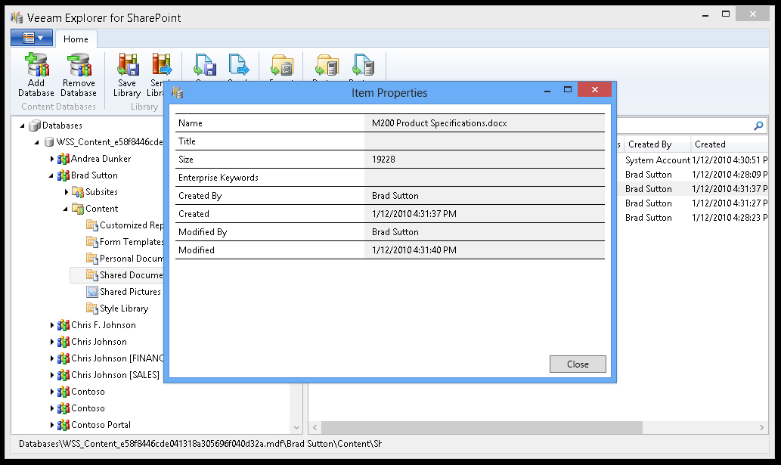
Task: Click the send document blue-arrow icon
Action: click(x=239, y=65)
